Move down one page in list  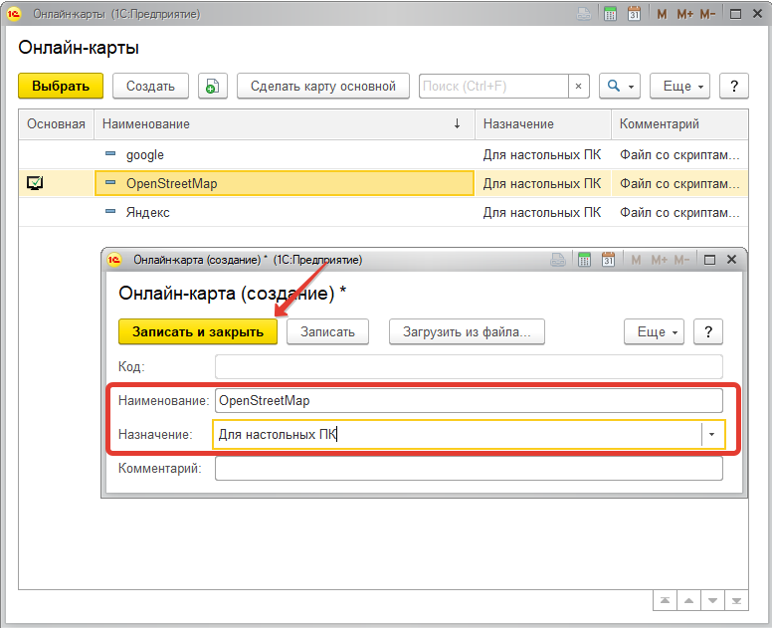click(x=712, y=600)
